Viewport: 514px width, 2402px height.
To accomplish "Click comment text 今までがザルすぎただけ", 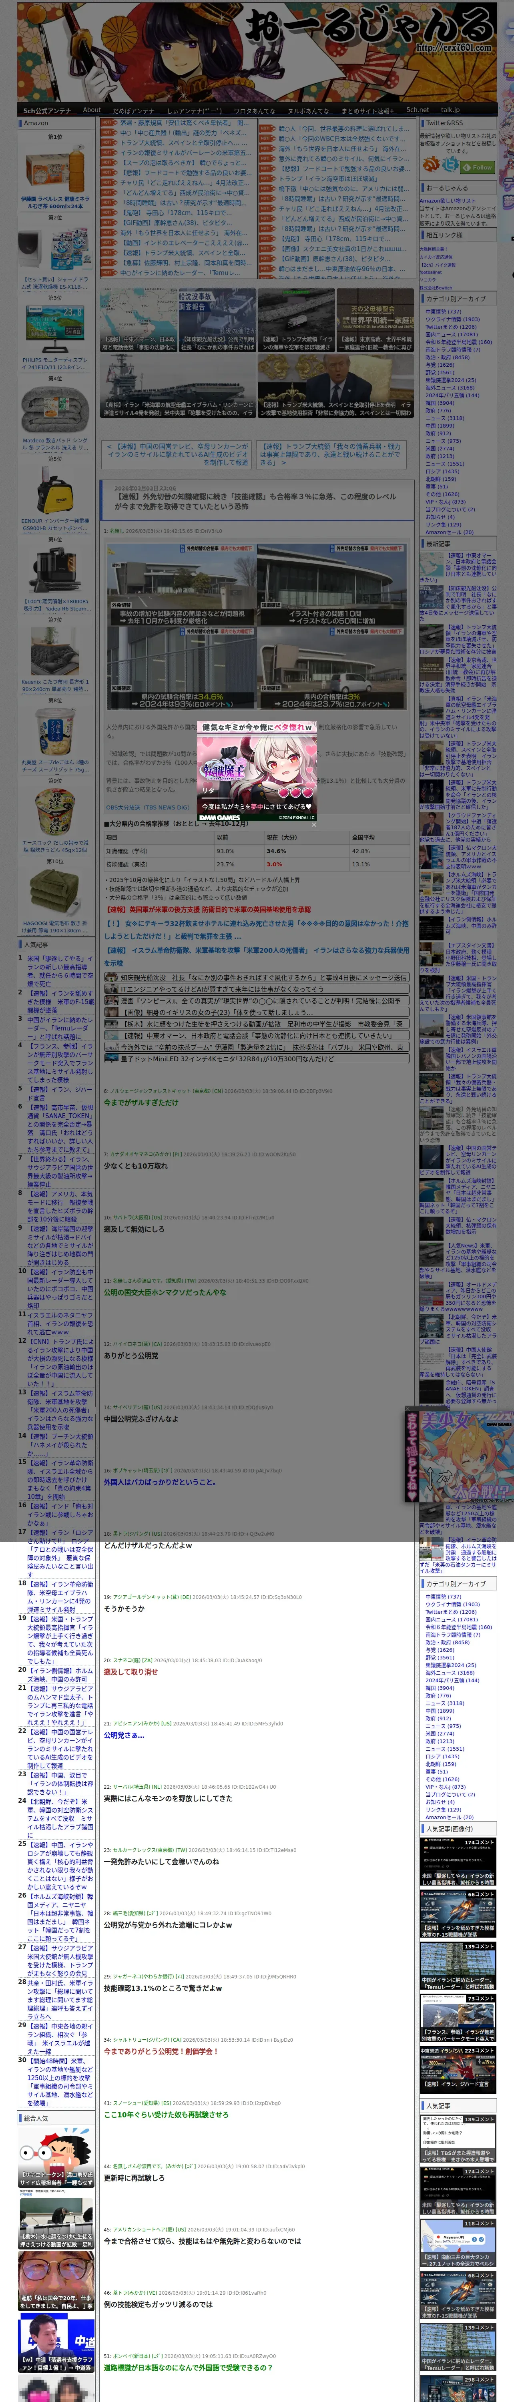I will tap(141, 1102).
